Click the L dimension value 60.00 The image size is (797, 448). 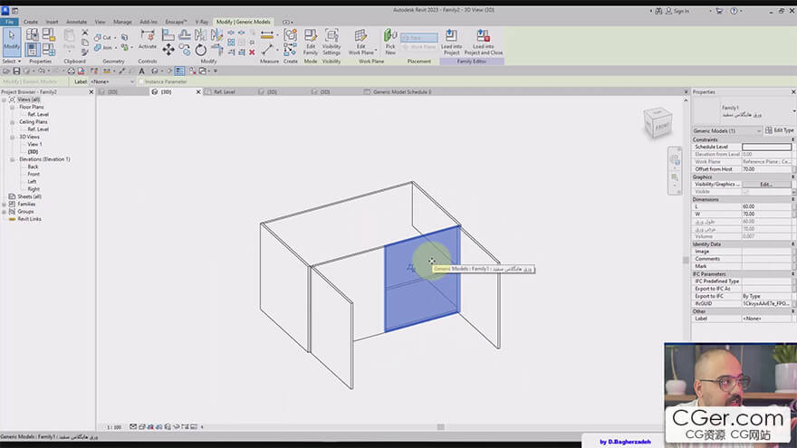point(766,206)
